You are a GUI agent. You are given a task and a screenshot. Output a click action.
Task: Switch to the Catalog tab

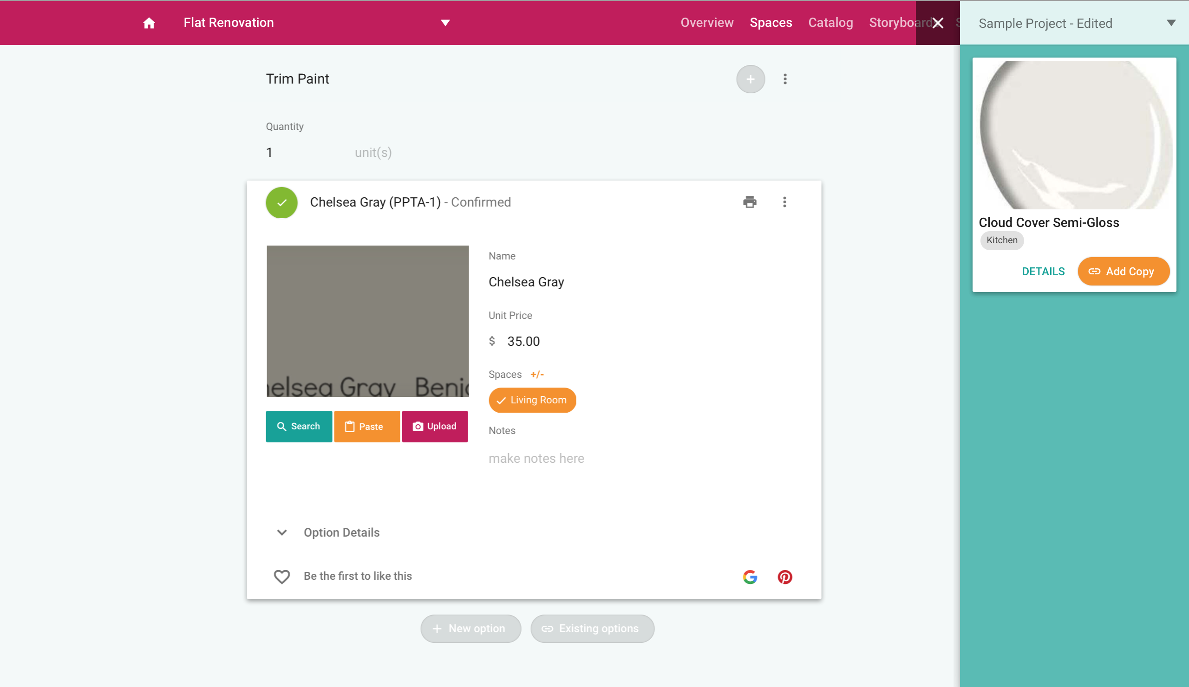coord(830,23)
